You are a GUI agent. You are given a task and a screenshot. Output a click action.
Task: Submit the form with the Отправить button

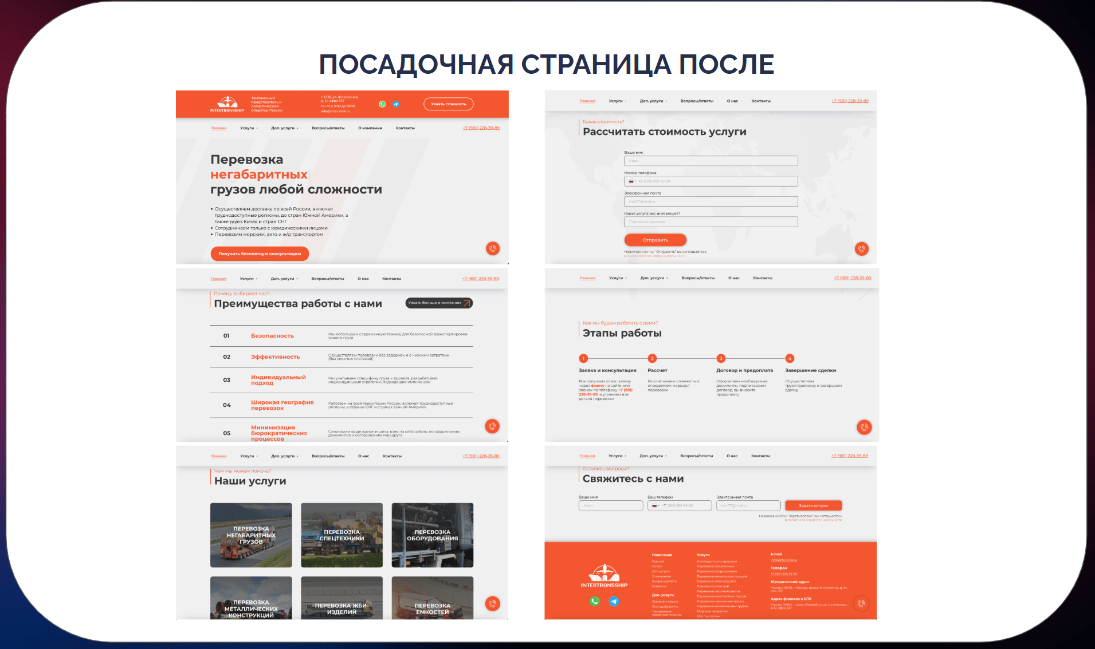[655, 240]
